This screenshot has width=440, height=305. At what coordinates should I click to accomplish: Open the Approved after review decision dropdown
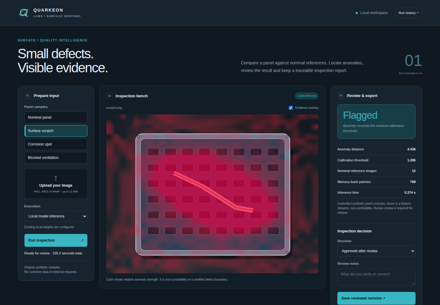point(376,251)
